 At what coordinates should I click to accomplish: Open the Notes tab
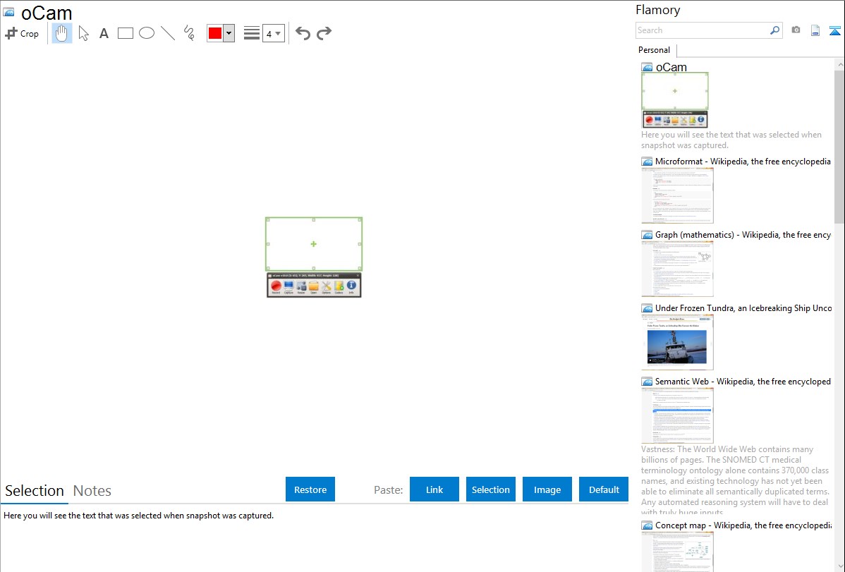92,491
